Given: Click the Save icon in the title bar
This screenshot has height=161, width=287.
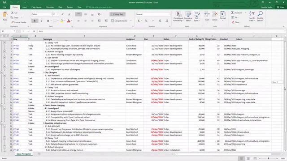Looking at the screenshot, I should [4, 2].
